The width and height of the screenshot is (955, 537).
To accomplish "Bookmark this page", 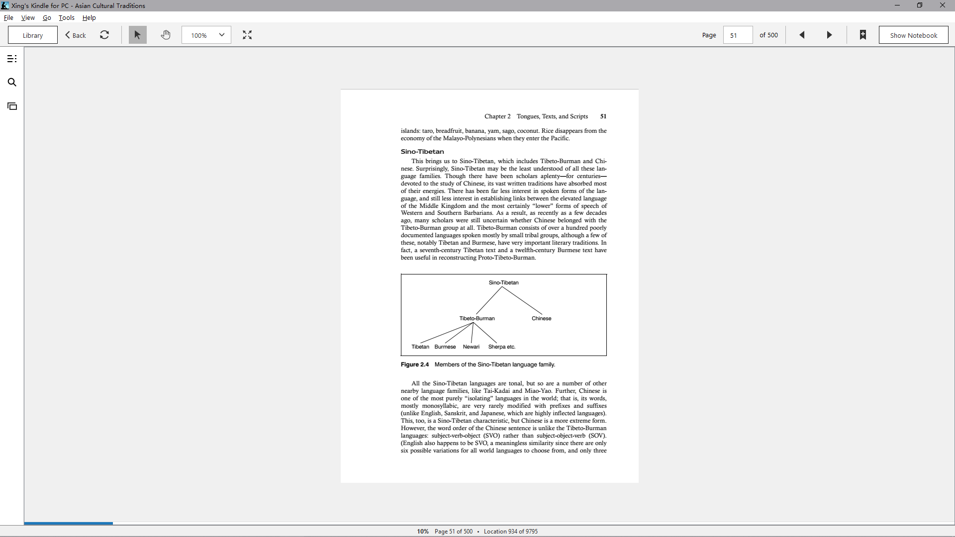I will click(x=863, y=35).
